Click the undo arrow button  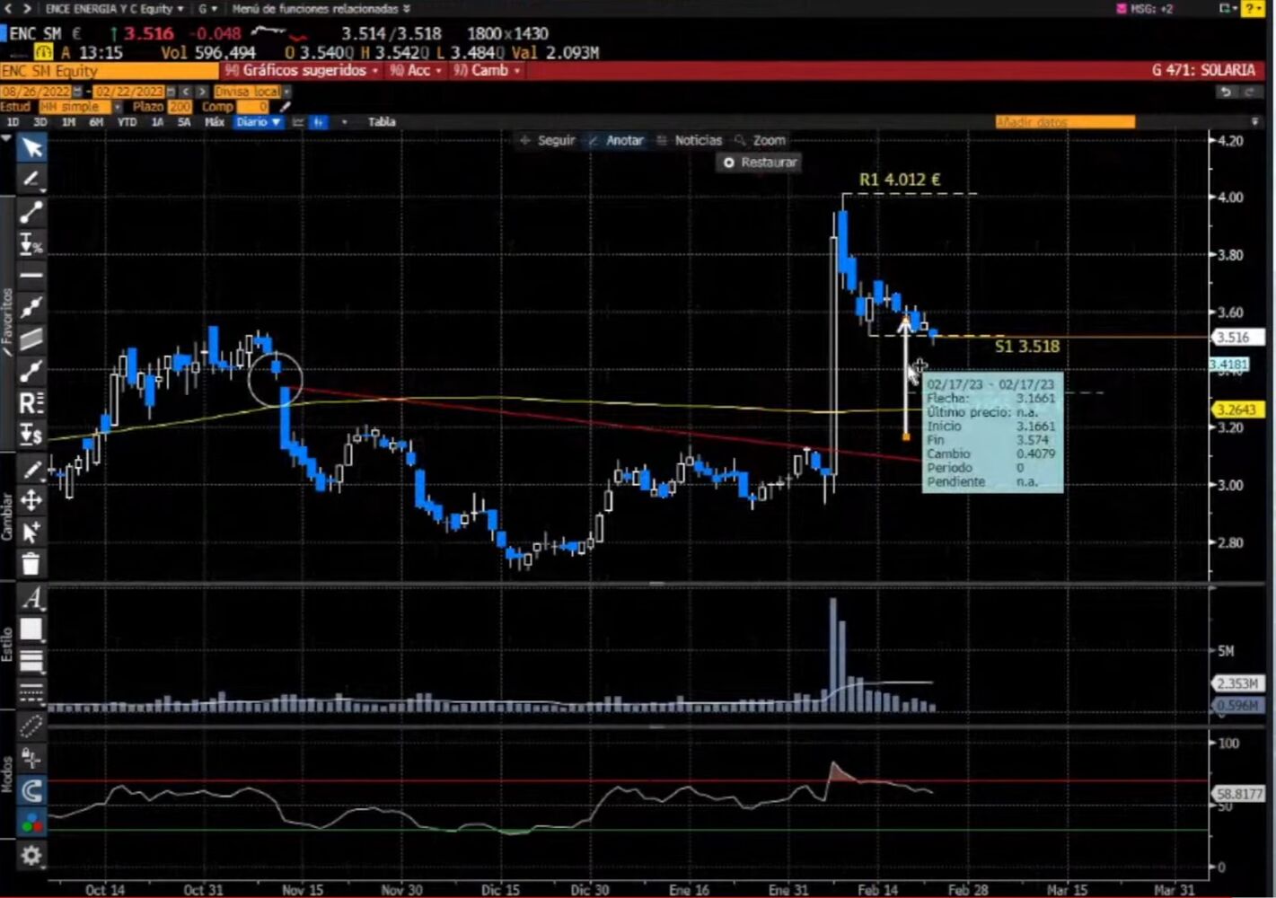pyautogui.click(x=1226, y=92)
